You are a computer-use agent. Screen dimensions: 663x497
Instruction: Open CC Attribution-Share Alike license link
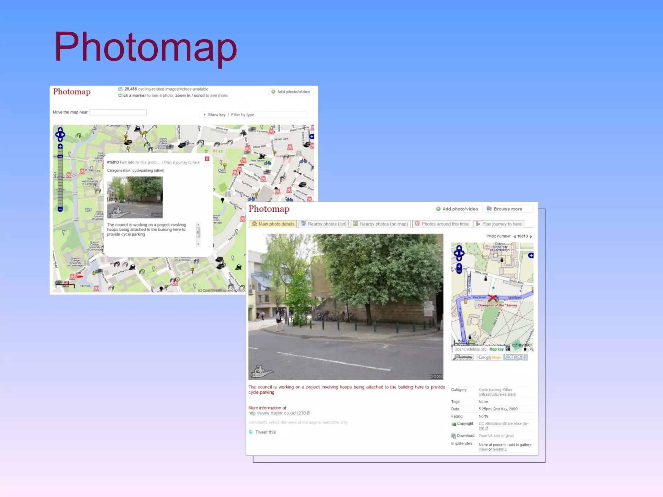503,426
